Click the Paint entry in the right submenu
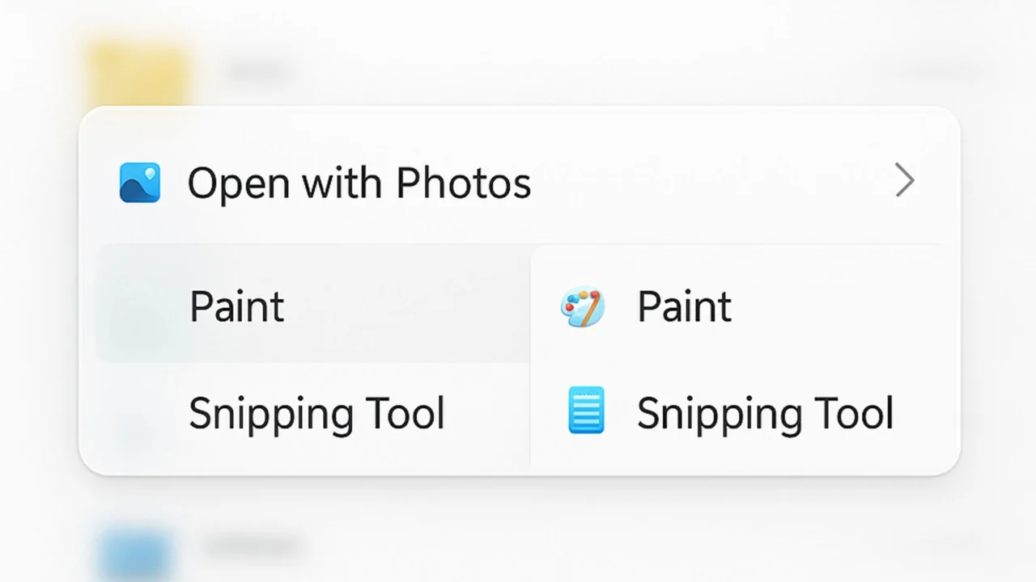Image resolution: width=1036 pixels, height=582 pixels. [x=684, y=307]
